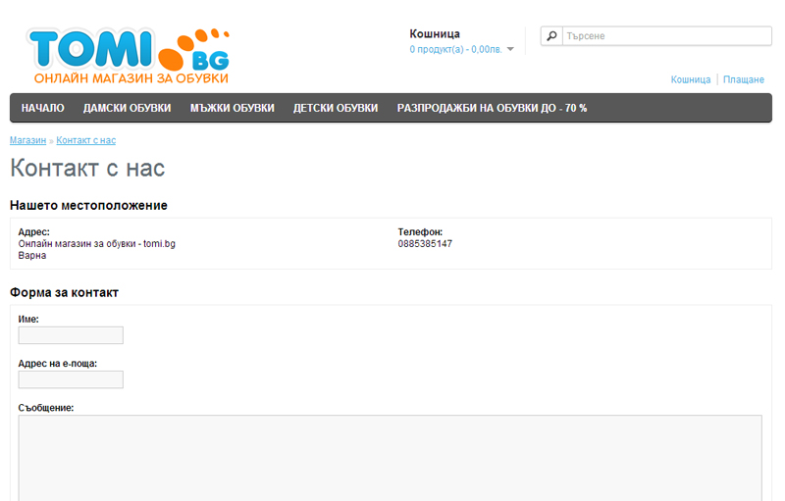
Task: Click into the 'Адрес на е-поща' field
Action: [x=71, y=379]
